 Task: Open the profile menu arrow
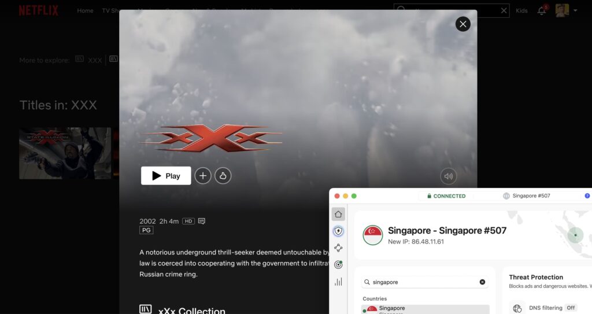pos(575,10)
